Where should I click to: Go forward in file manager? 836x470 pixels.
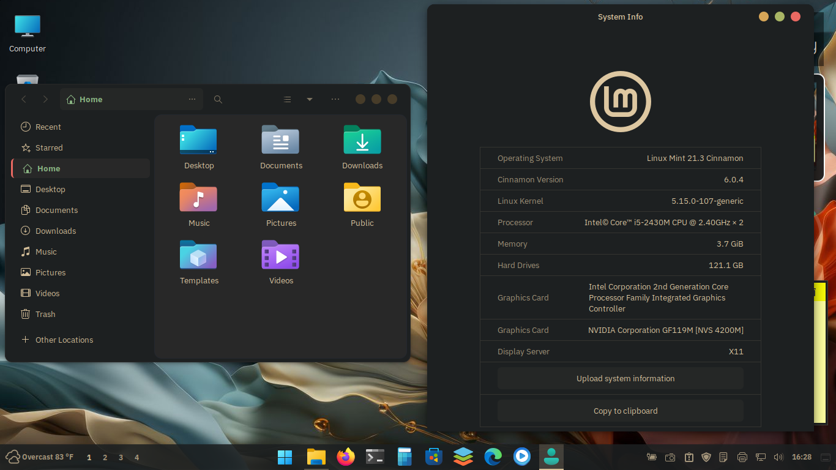tap(45, 99)
